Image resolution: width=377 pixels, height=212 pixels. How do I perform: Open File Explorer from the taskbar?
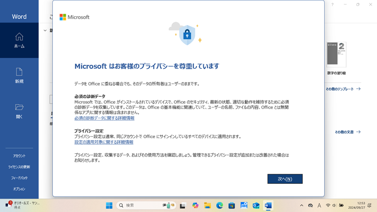tap(207, 205)
